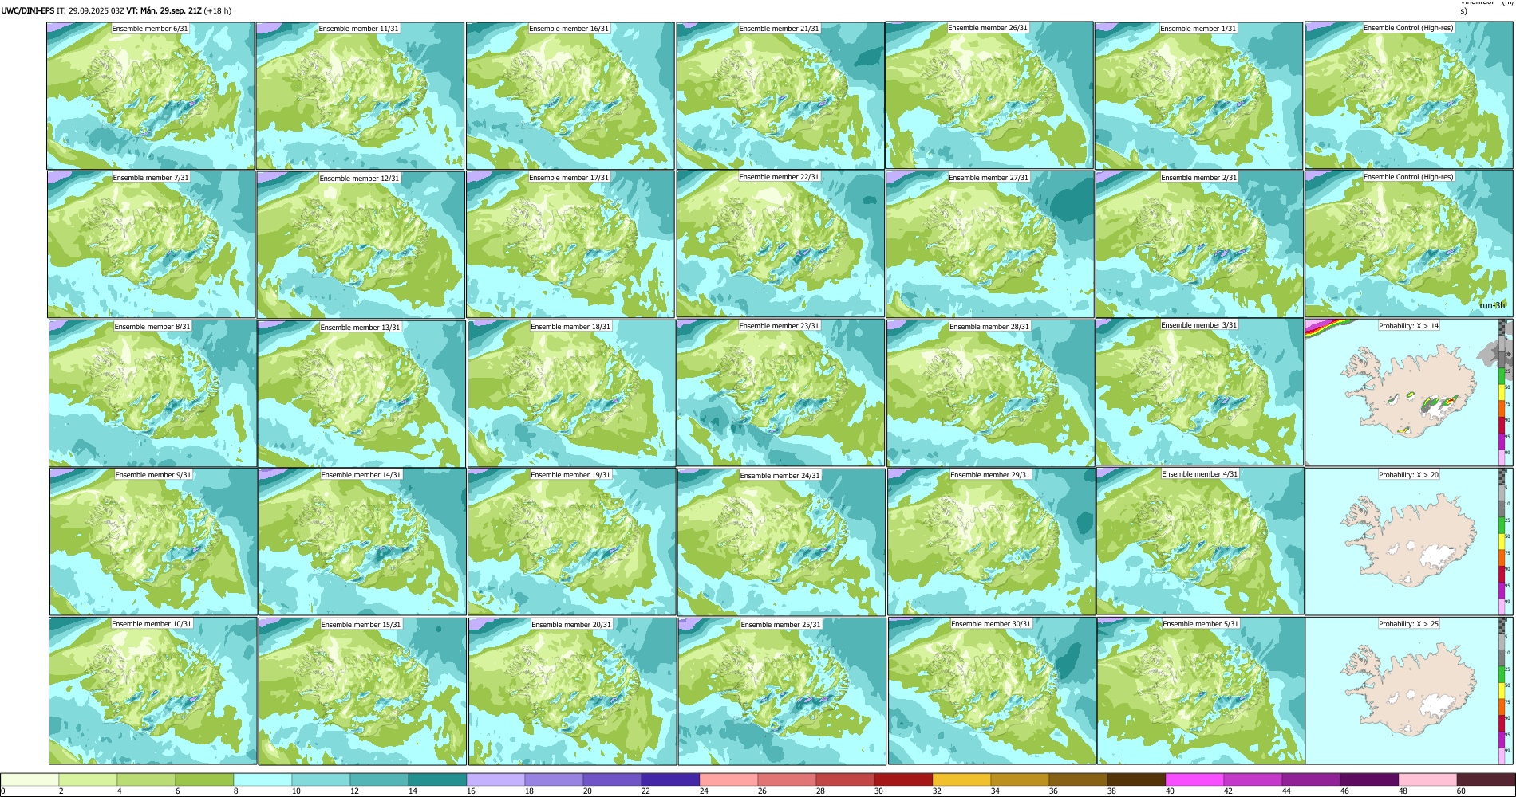Open Ensemble Control map marked run-3h
Screen dimensions: 1516x797
coord(1409,244)
